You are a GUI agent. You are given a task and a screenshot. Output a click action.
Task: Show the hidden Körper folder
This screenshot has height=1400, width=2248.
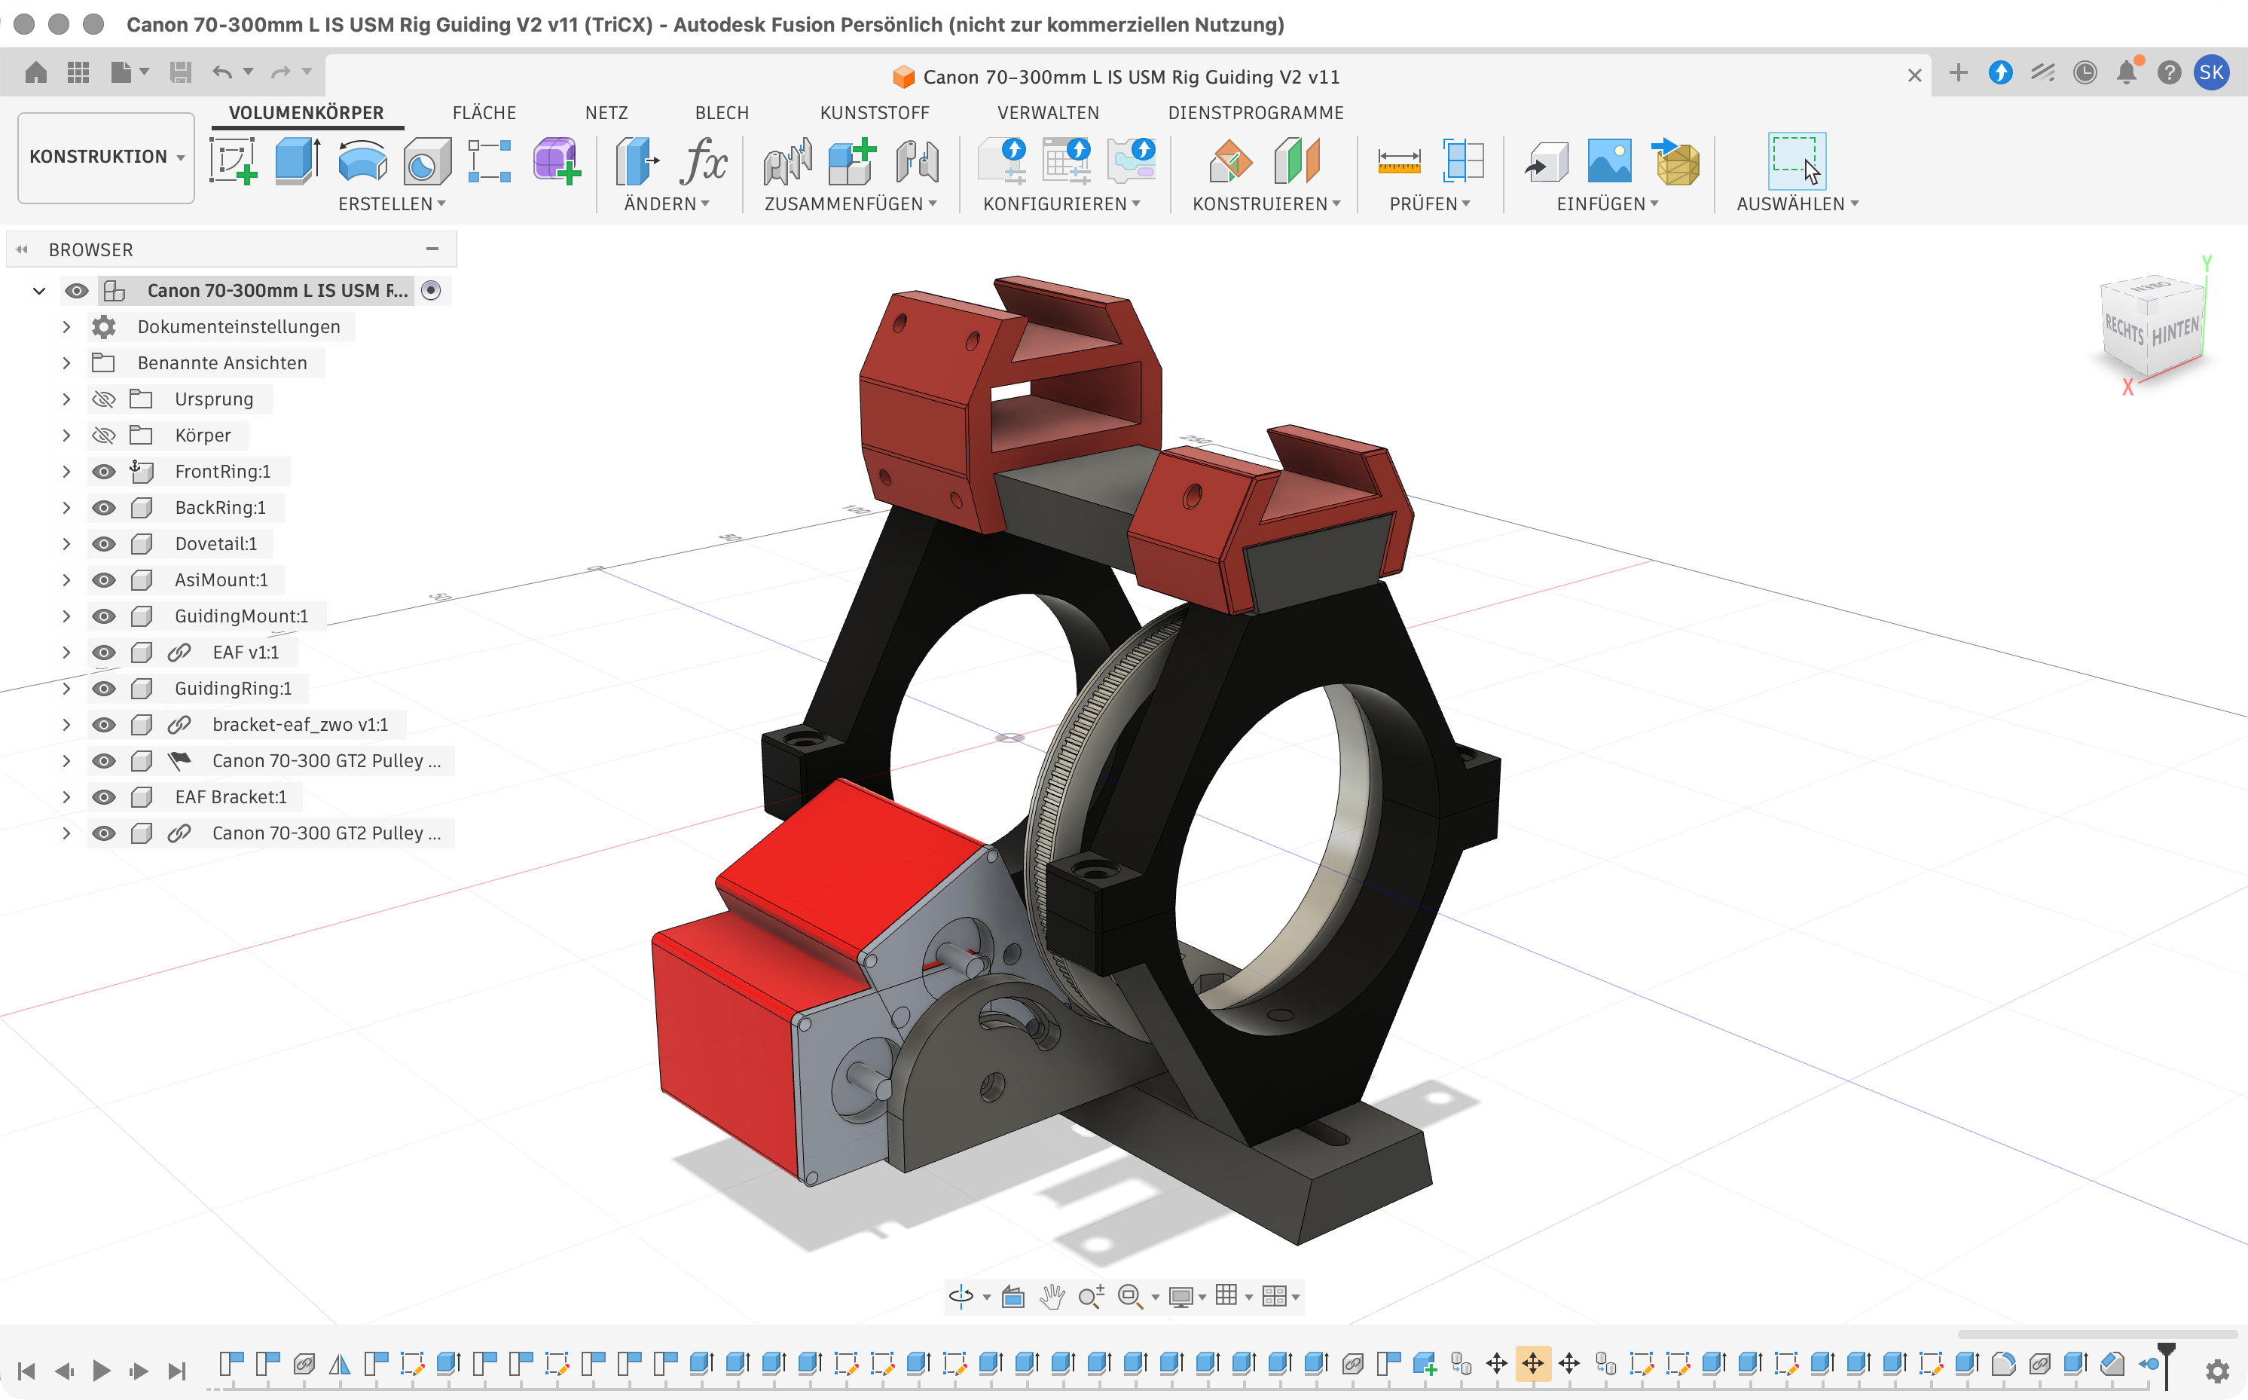click(x=104, y=436)
